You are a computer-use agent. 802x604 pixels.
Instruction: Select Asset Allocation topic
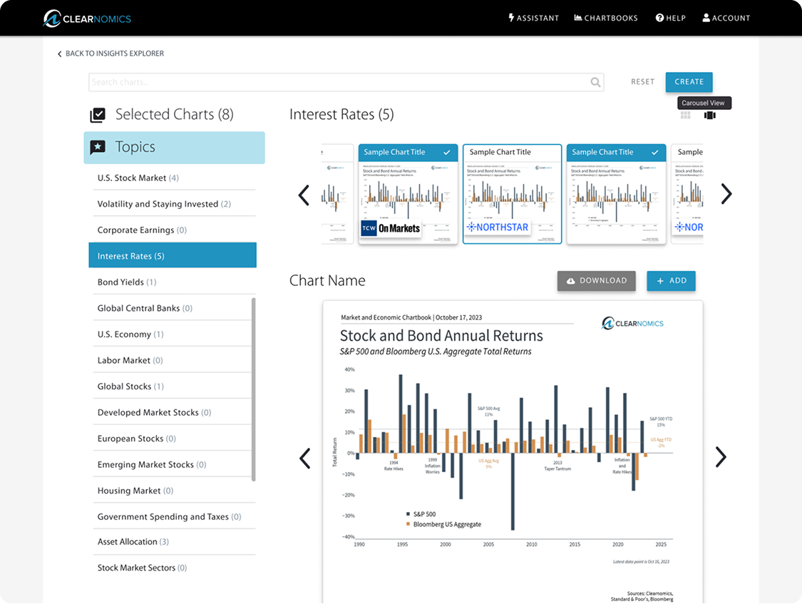click(174, 542)
